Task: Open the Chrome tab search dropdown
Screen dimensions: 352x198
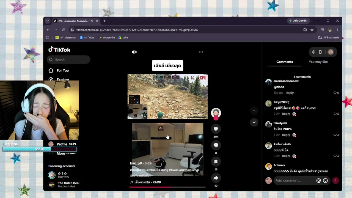Action: click(x=47, y=21)
